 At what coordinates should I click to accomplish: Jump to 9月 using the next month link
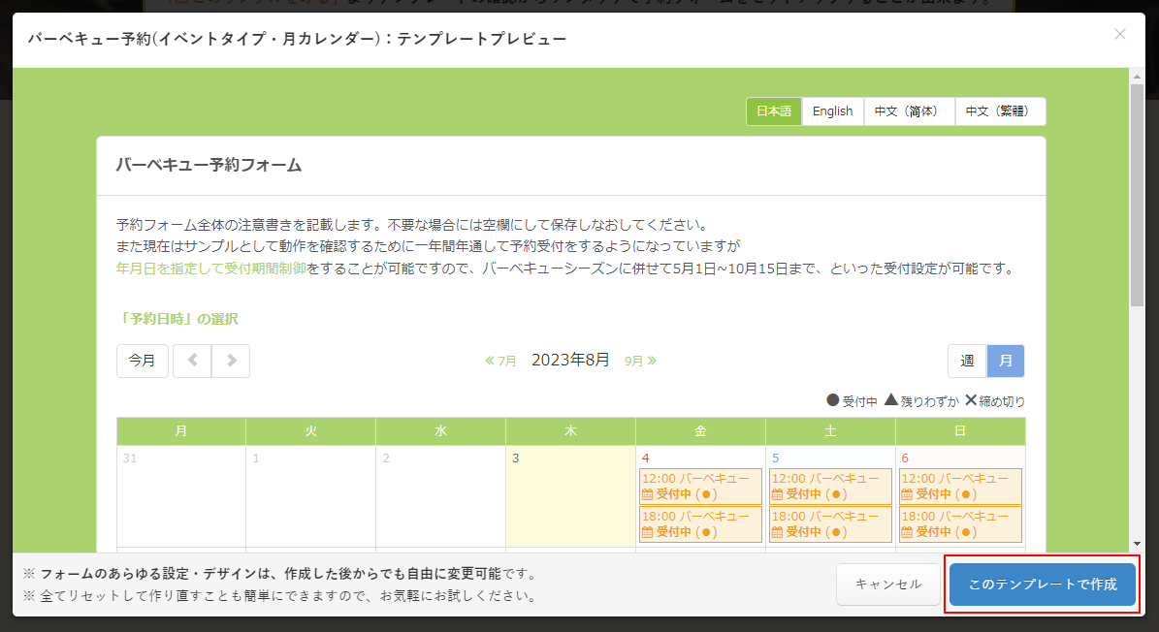pos(640,361)
